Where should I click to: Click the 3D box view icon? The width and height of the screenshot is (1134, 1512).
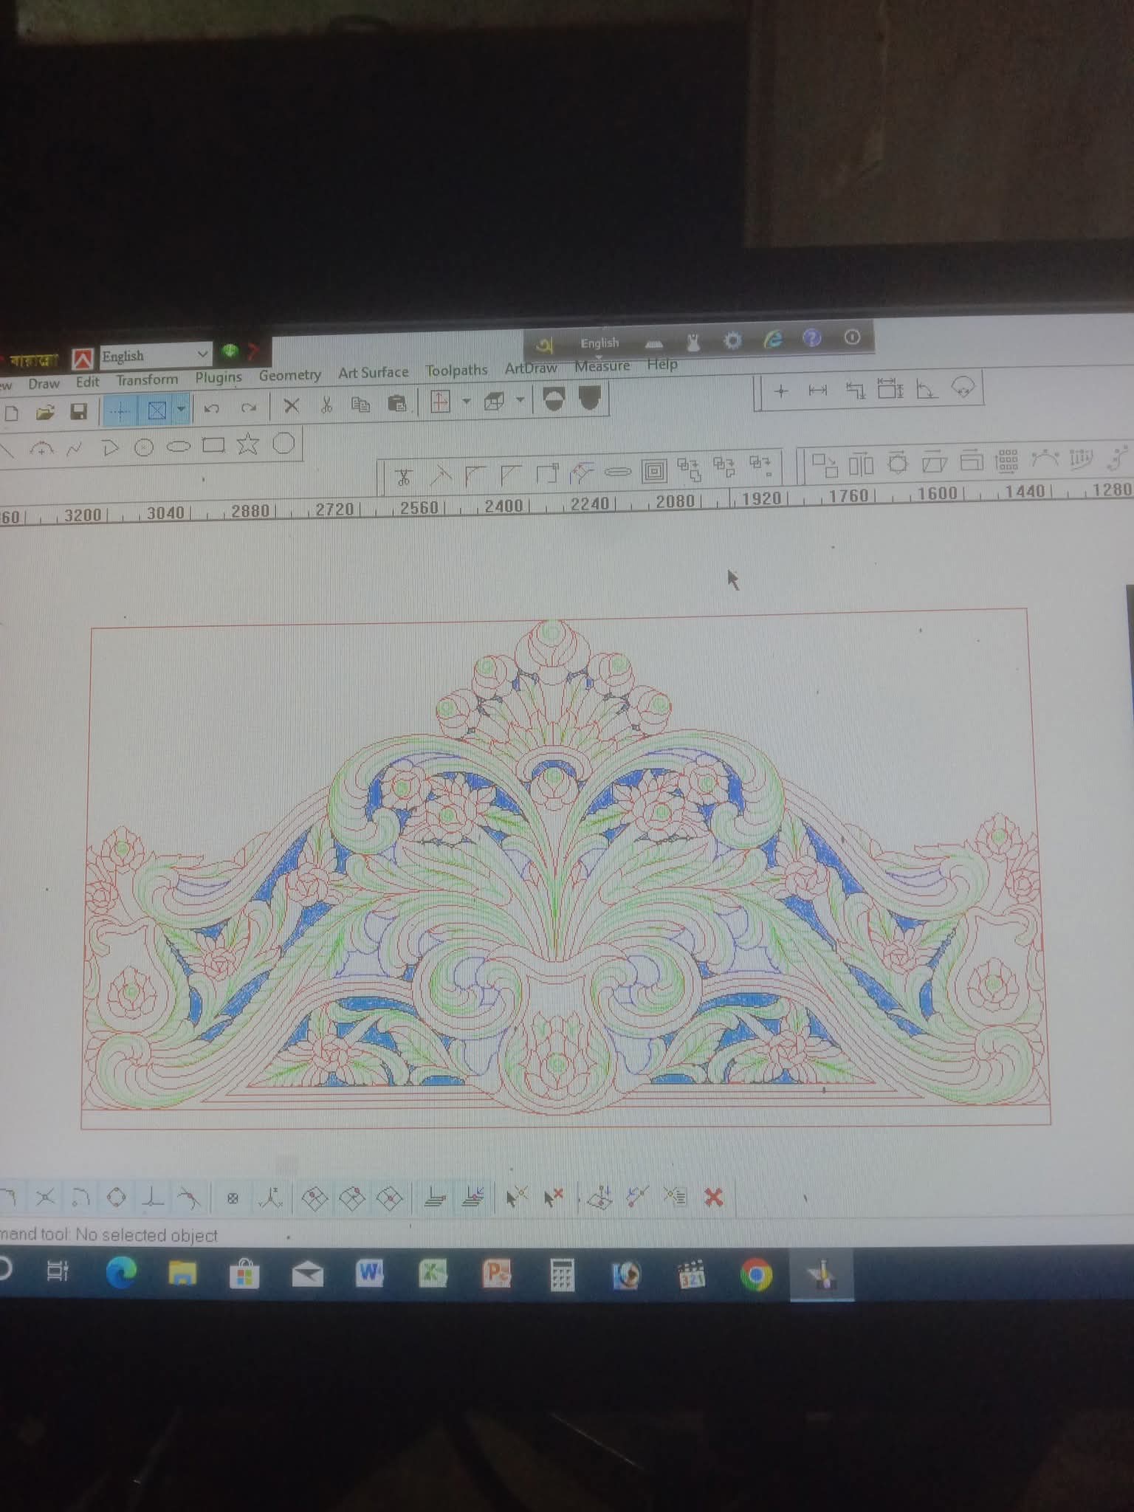coord(494,401)
